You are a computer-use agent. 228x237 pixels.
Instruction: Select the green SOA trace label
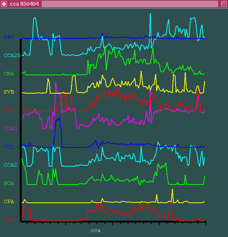click(9, 183)
